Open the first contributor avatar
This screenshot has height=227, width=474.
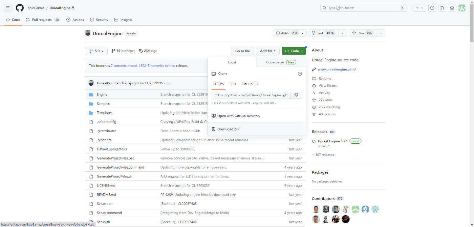(x=316, y=209)
